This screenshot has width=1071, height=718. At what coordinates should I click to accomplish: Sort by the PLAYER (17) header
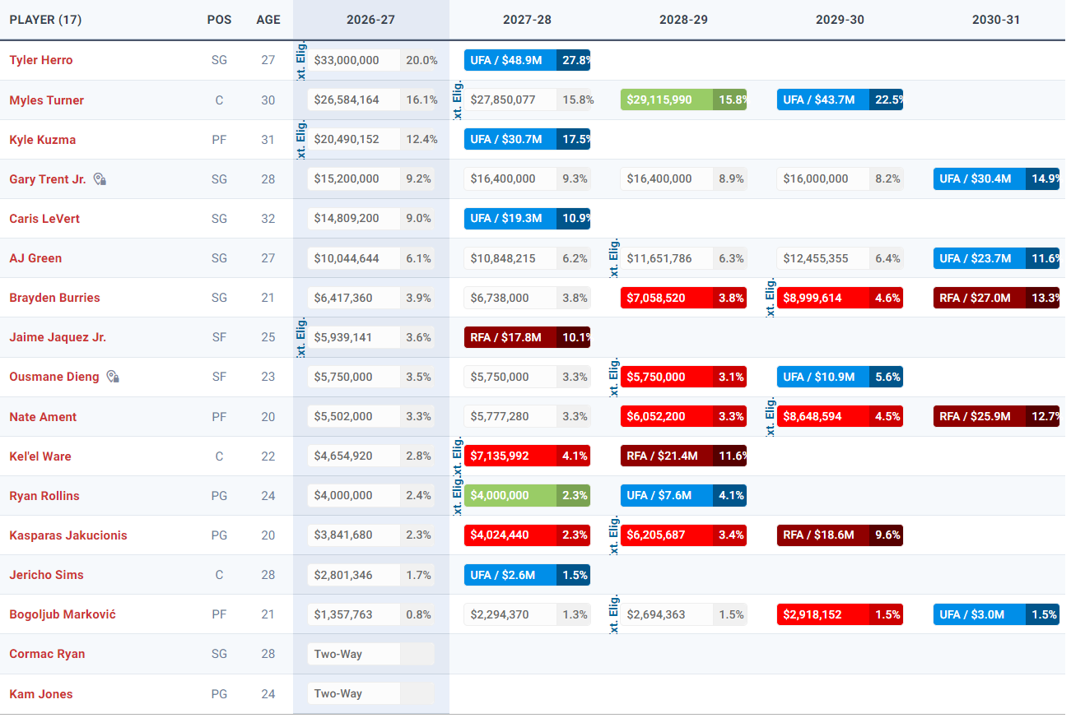click(x=45, y=19)
